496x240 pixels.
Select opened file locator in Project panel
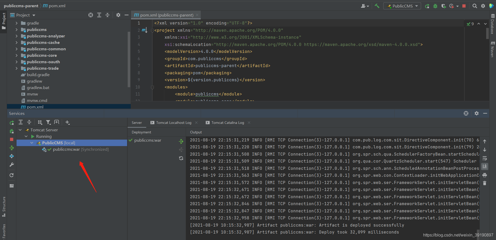click(x=91, y=15)
